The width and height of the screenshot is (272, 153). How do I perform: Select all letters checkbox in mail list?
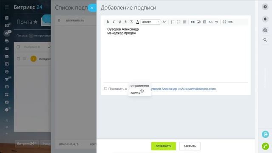coord(18,47)
